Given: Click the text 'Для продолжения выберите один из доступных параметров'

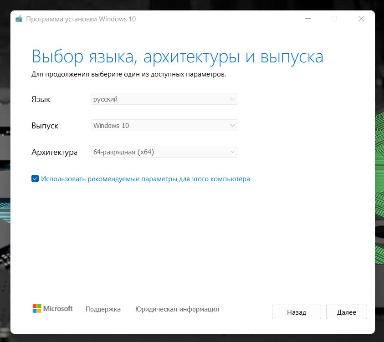Looking at the screenshot, I should pyautogui.click(x=128, y=74).
